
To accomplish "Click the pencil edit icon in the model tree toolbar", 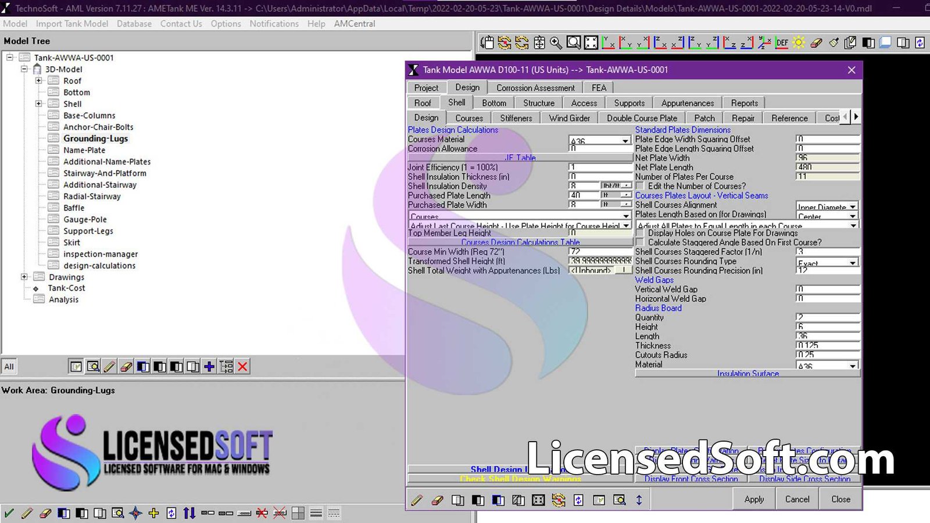I will [x=109, y=367].
